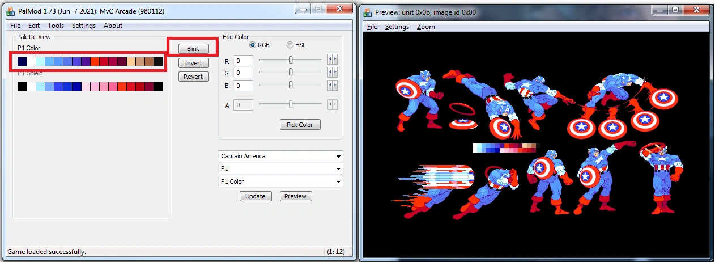Click the 'P1 Color' label above the palette
Image resolution: width=715 pixels, height=262 pixels.
(x=29, y=48)
